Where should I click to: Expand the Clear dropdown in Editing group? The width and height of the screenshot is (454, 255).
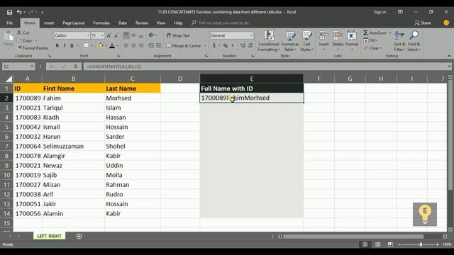coord(380,48)
